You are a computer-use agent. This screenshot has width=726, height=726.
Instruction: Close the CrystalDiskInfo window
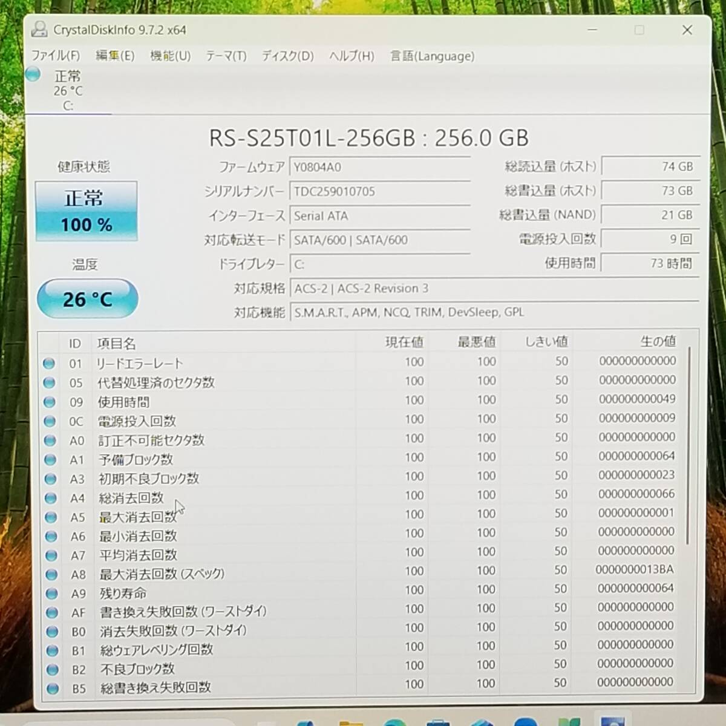coord(687,30)
